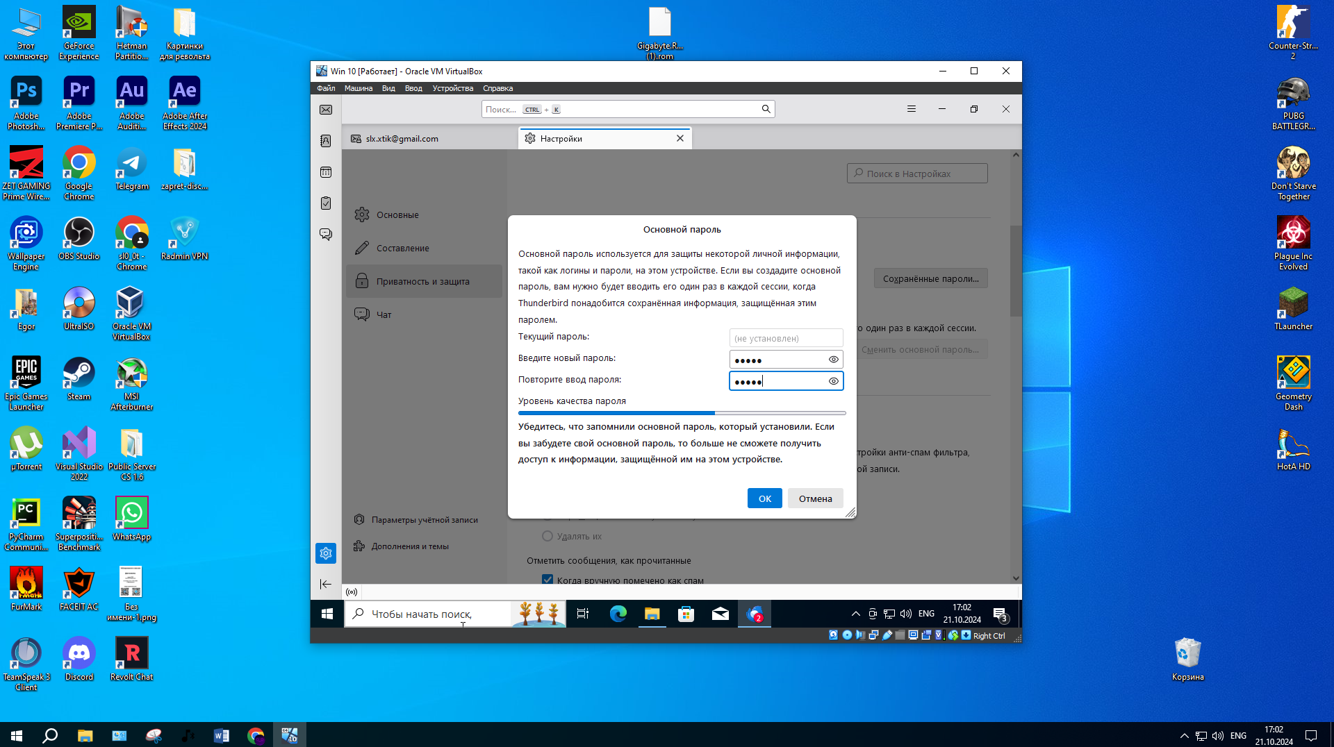Show hidden icons chevron in host tray
Viewport: 1334px width, 747px height.
point(1184,735)
